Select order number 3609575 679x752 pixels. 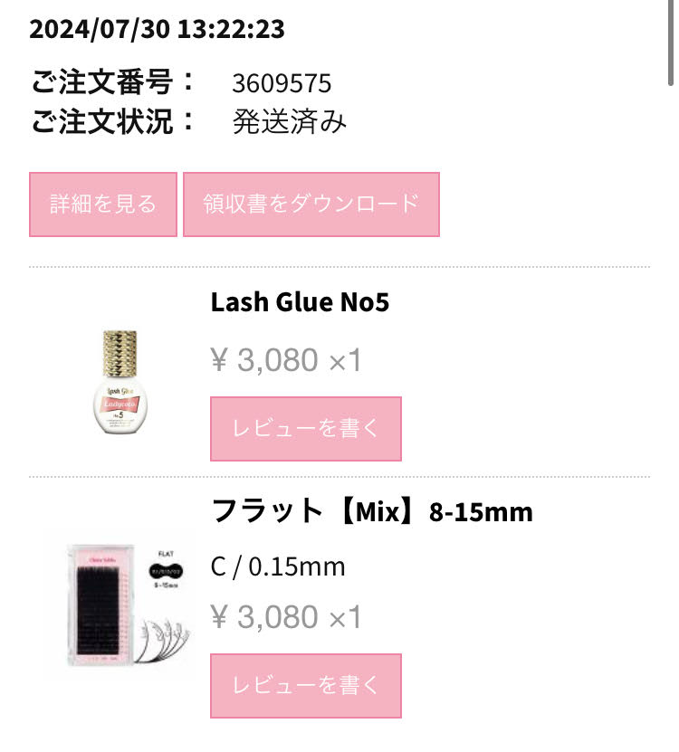point(282,83)
